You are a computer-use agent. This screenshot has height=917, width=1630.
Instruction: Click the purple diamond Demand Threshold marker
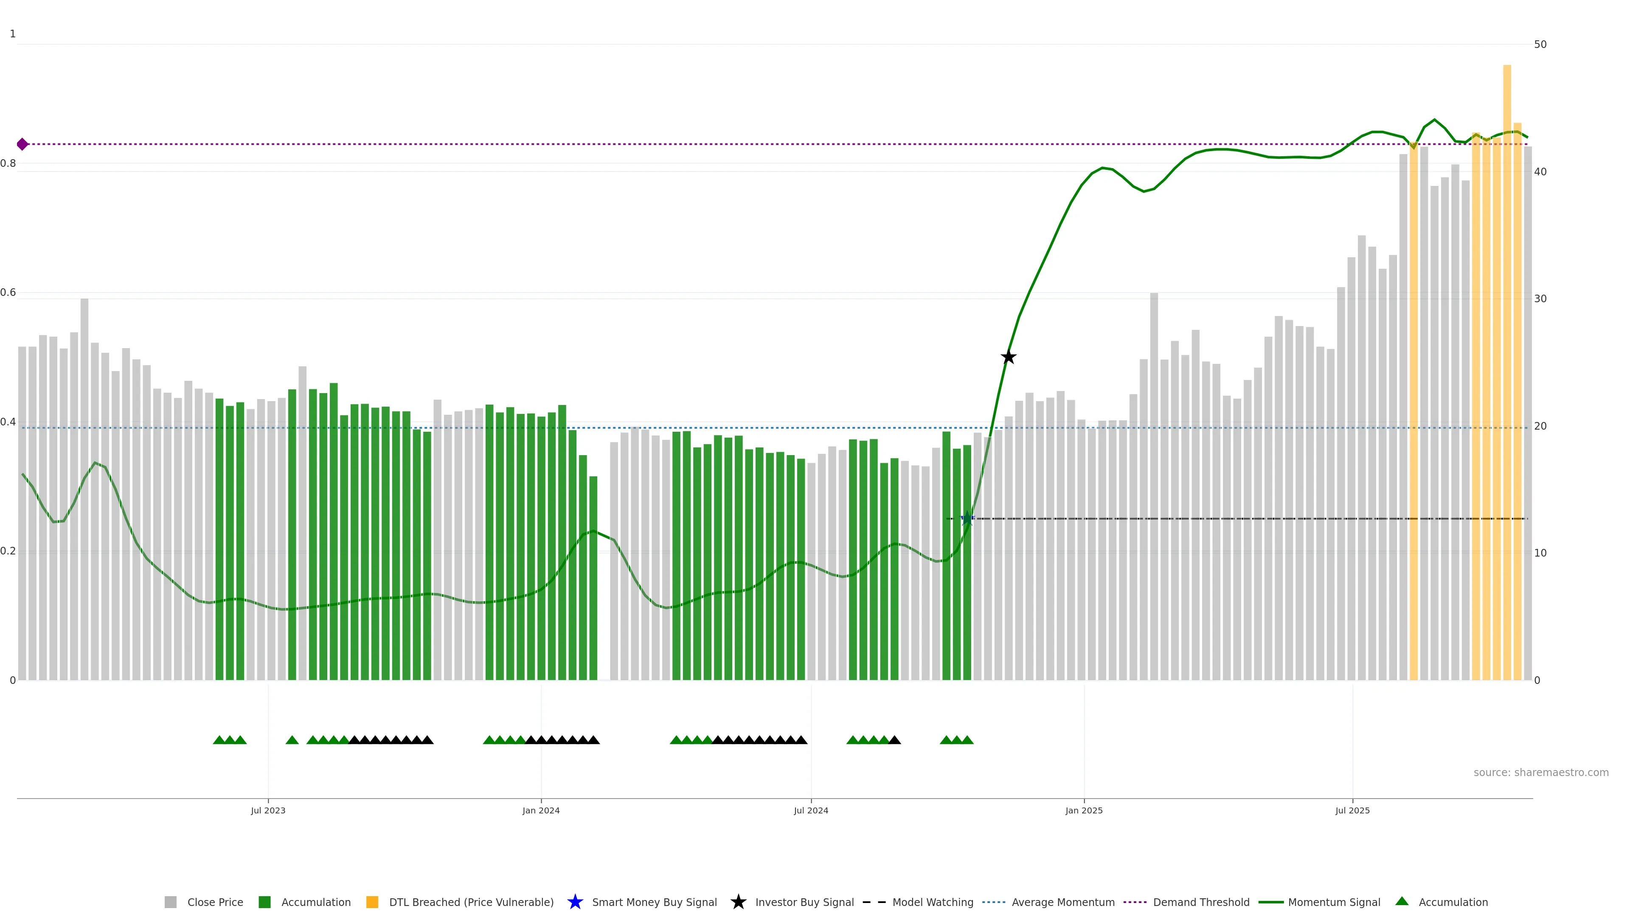click(22, 144)
